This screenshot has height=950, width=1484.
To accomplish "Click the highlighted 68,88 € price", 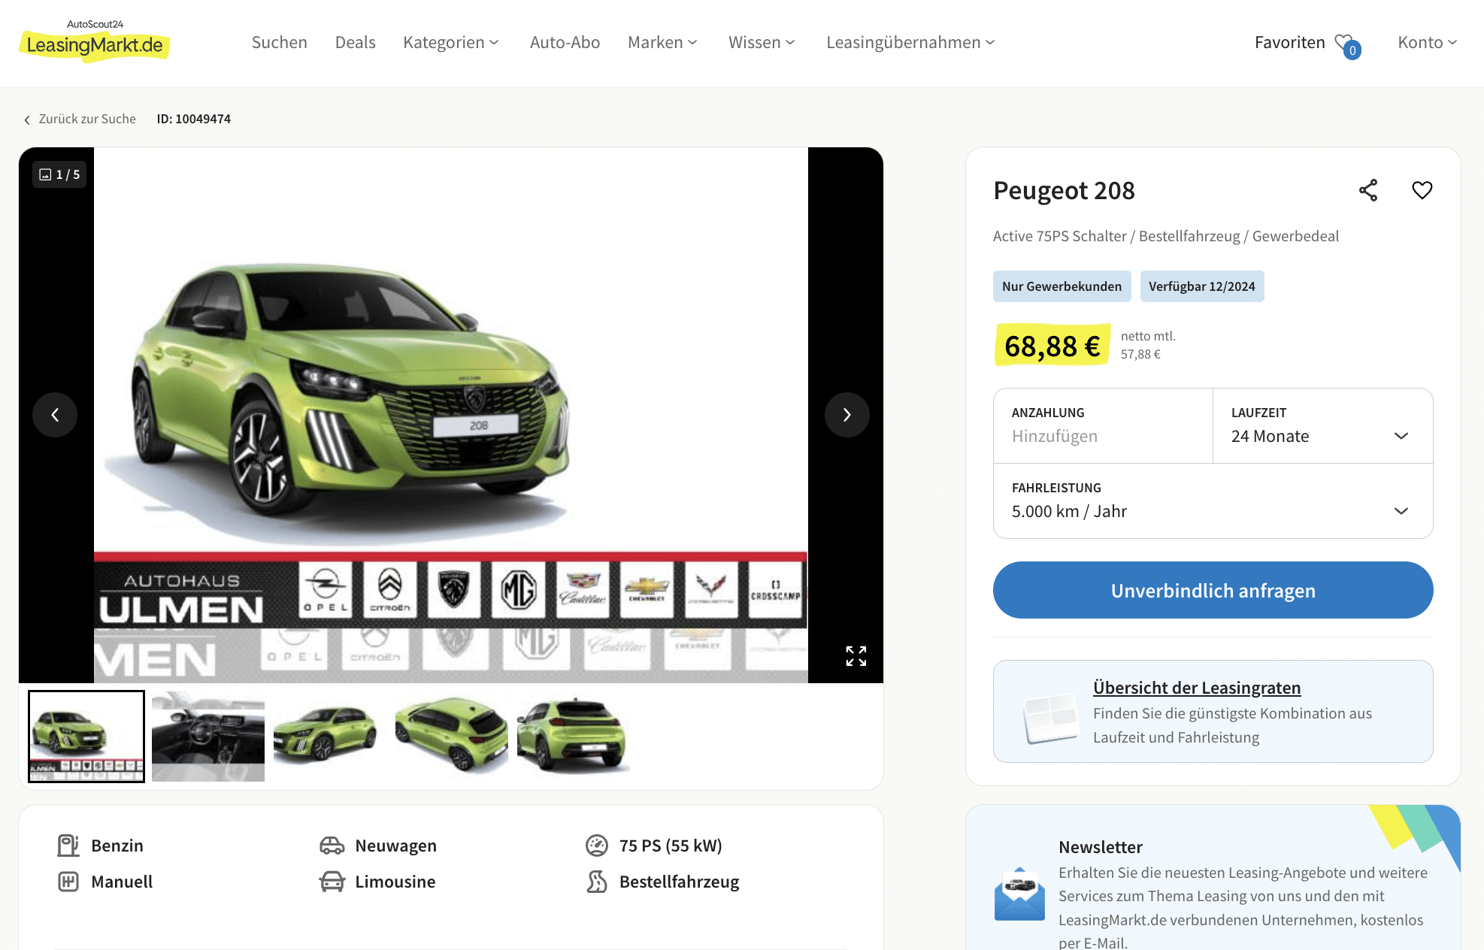I will 1052,346.
